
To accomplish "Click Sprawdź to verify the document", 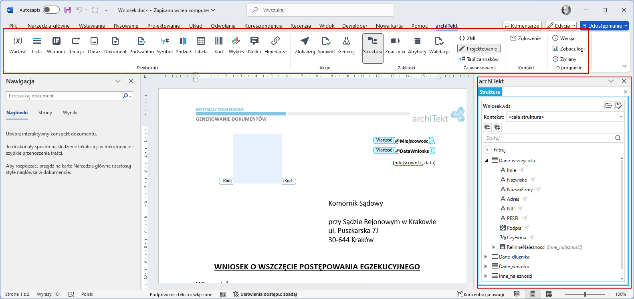I will click(326, 45).
